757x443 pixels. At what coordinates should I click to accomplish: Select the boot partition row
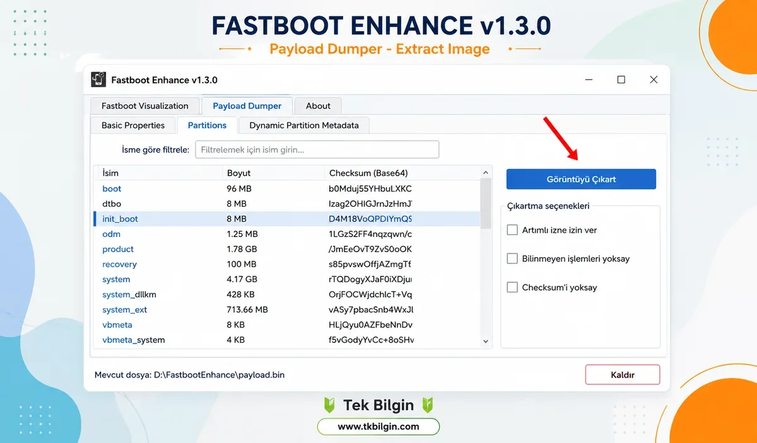pos(287,188)
